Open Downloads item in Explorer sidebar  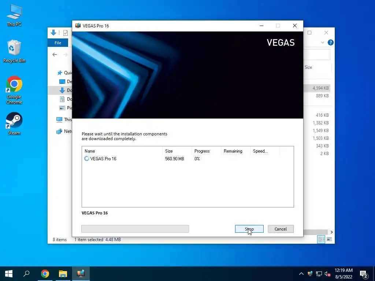[x=65, y=90]
